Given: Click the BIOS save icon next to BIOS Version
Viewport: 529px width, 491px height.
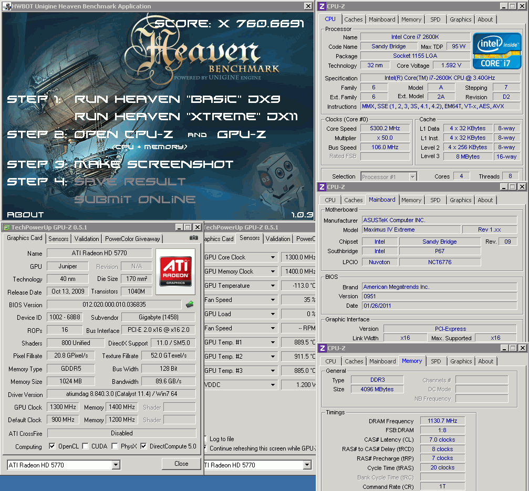Looking at the screenshot, I should click(x=190, y=305).
